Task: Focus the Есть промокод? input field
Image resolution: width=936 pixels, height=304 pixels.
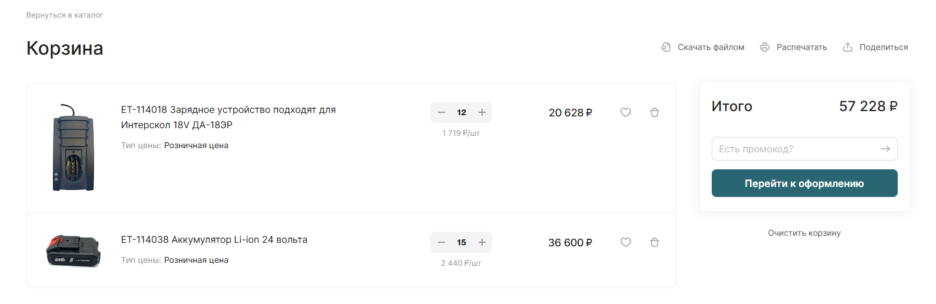Action: point(795,149)
